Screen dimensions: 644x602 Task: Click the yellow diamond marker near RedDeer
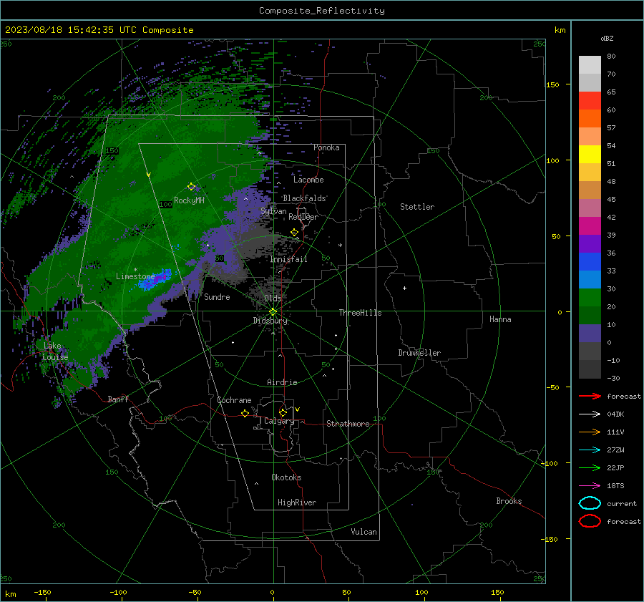(294, 233)
